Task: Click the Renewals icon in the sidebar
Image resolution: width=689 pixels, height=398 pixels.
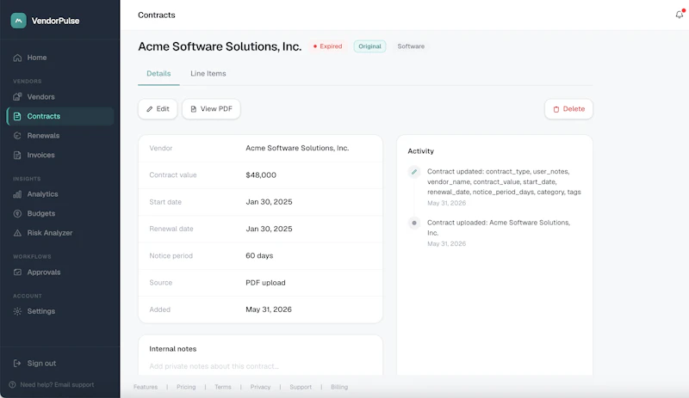Action: pyautogui.click(x=17, y=136)
